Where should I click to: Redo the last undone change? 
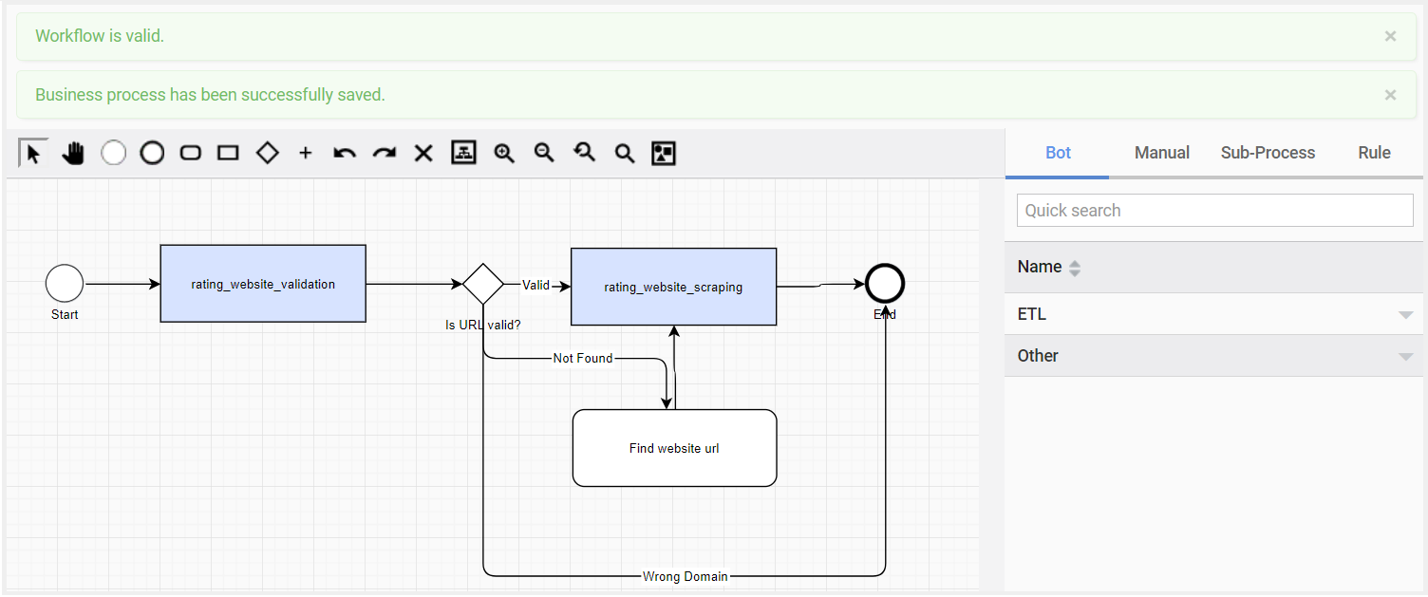tap(384, 153)
